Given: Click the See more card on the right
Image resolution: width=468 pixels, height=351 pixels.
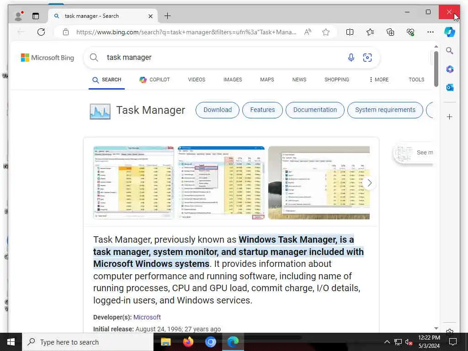Looking at the screenshot, I should pyautogui.click(x=413, y=153).
